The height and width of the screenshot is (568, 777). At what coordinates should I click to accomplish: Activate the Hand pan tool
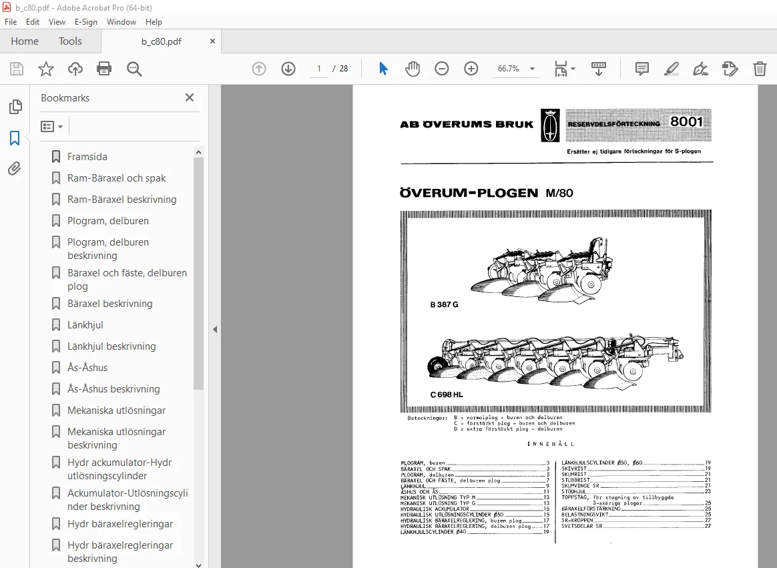click(x=413, y=68)
